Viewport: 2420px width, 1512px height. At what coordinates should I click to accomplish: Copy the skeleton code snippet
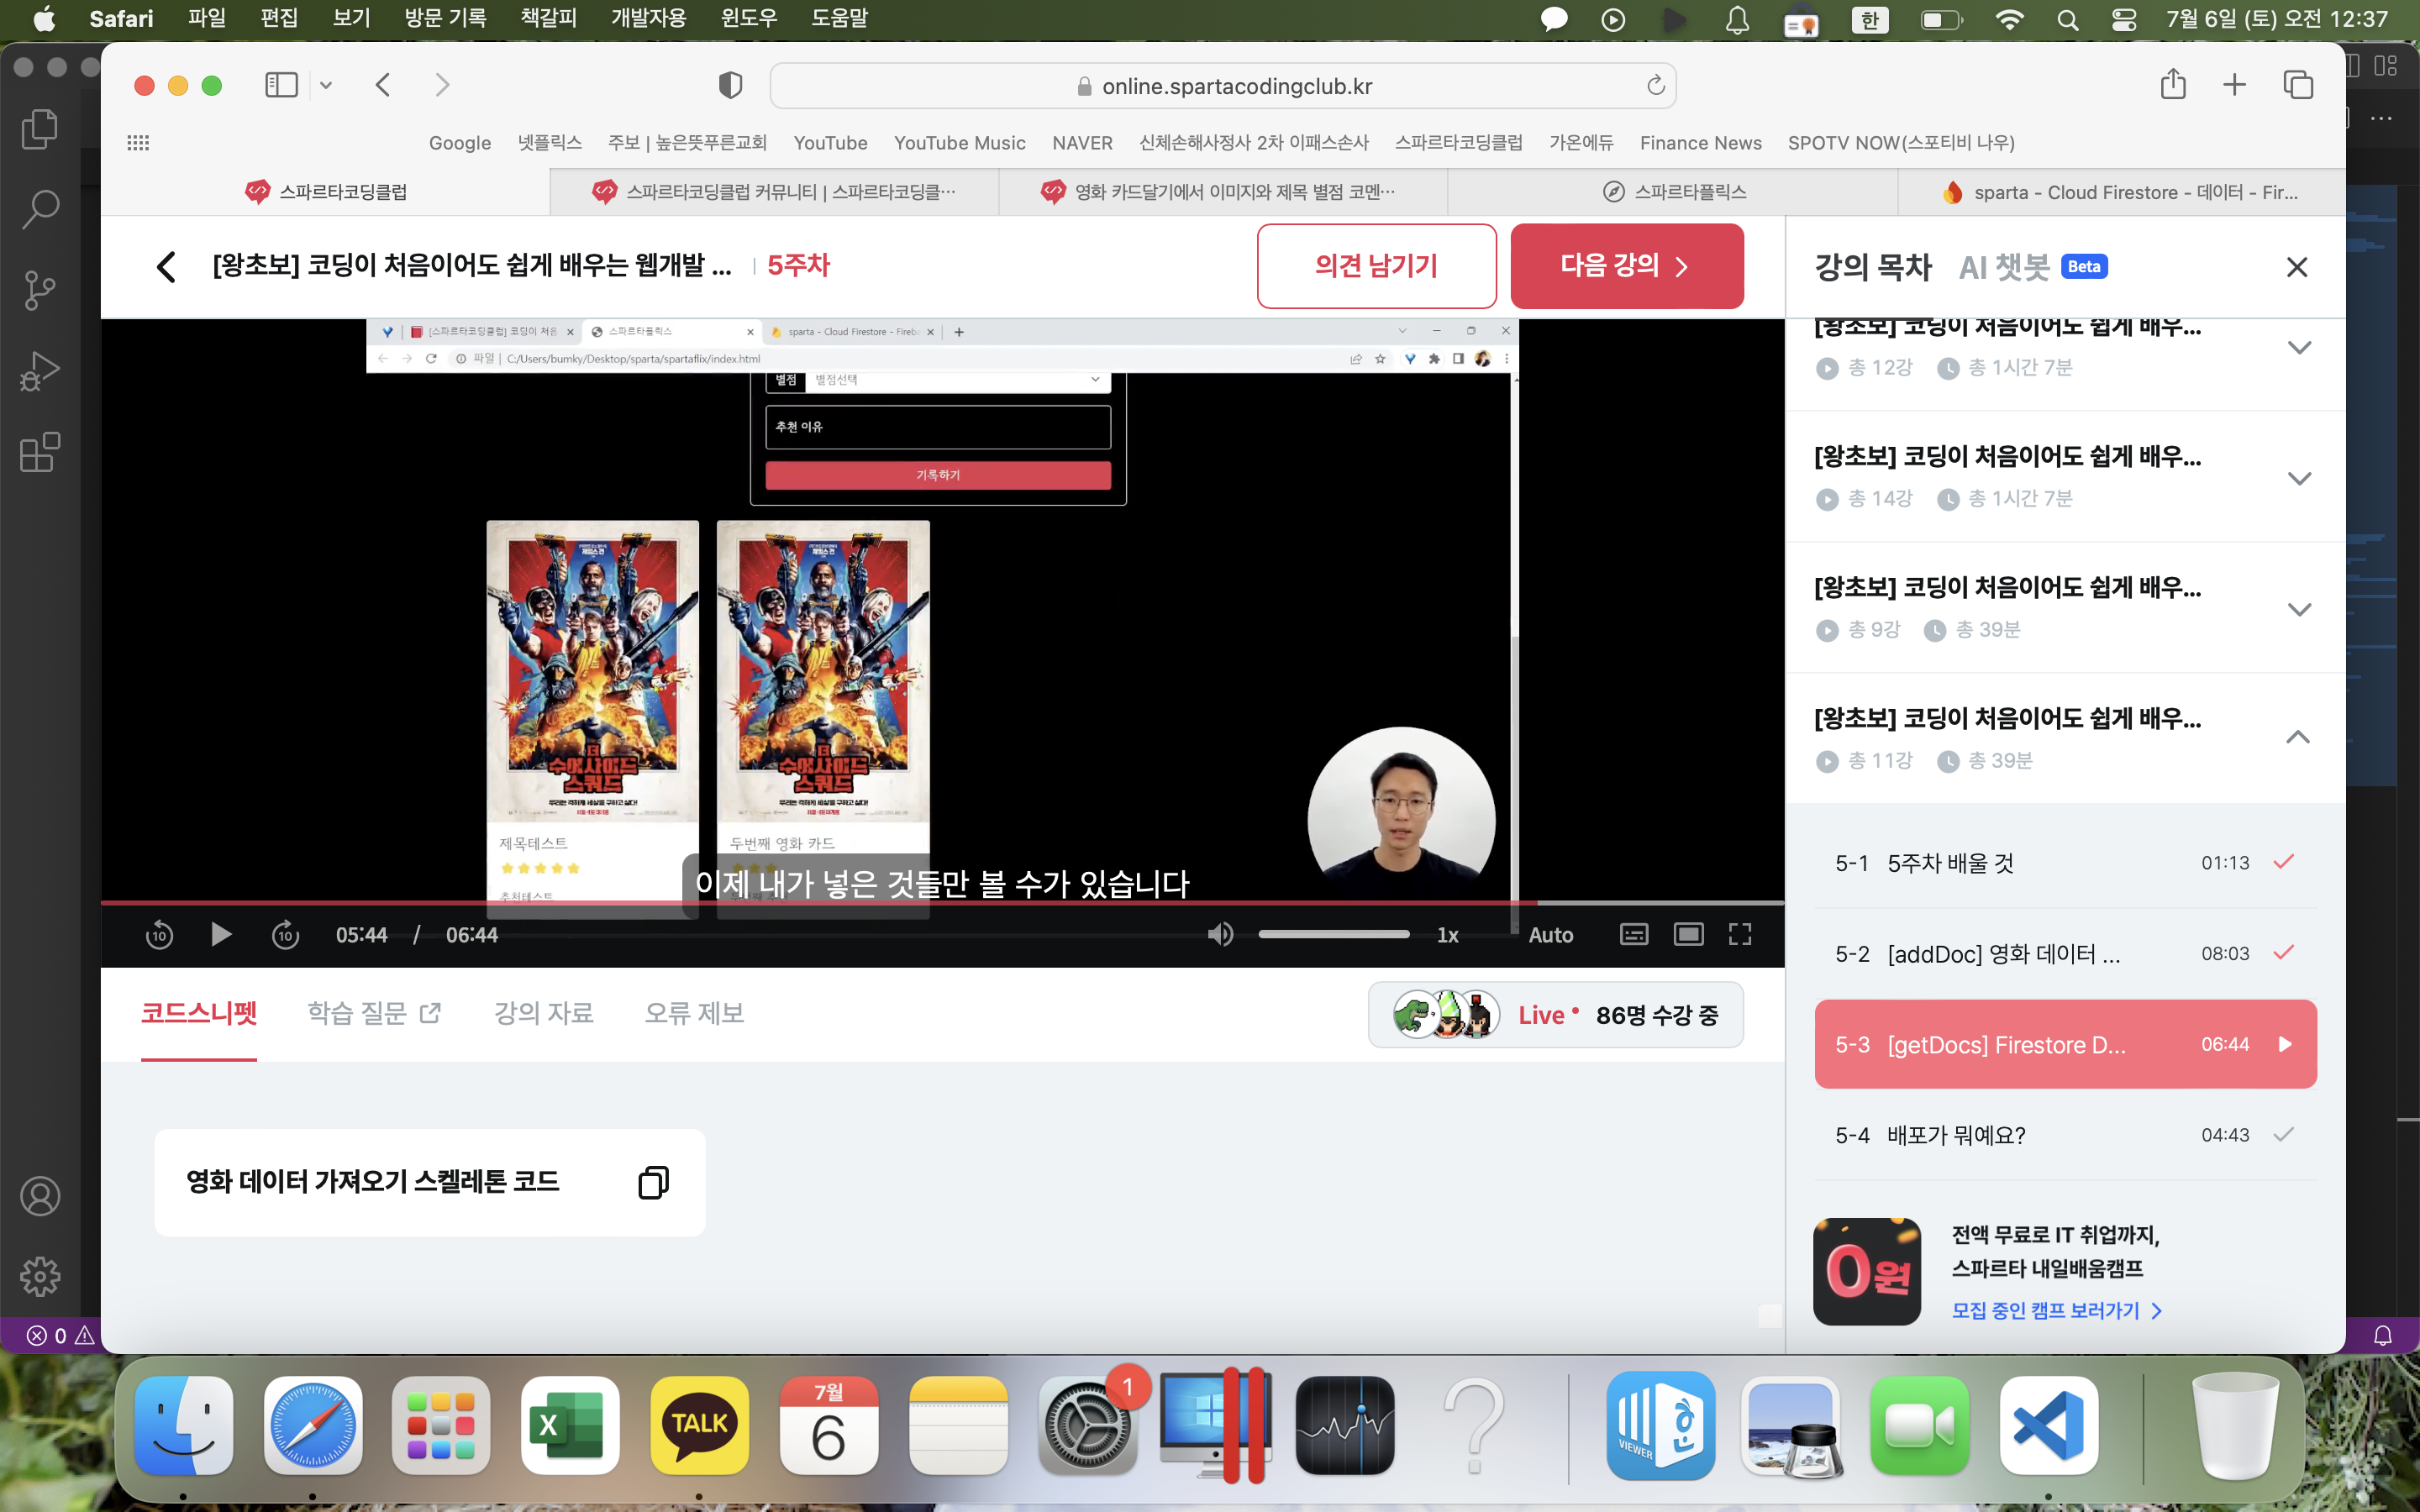click(x=653, y=1182)
